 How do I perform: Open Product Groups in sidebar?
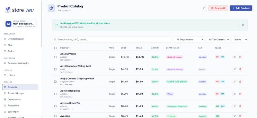point(15,93)
